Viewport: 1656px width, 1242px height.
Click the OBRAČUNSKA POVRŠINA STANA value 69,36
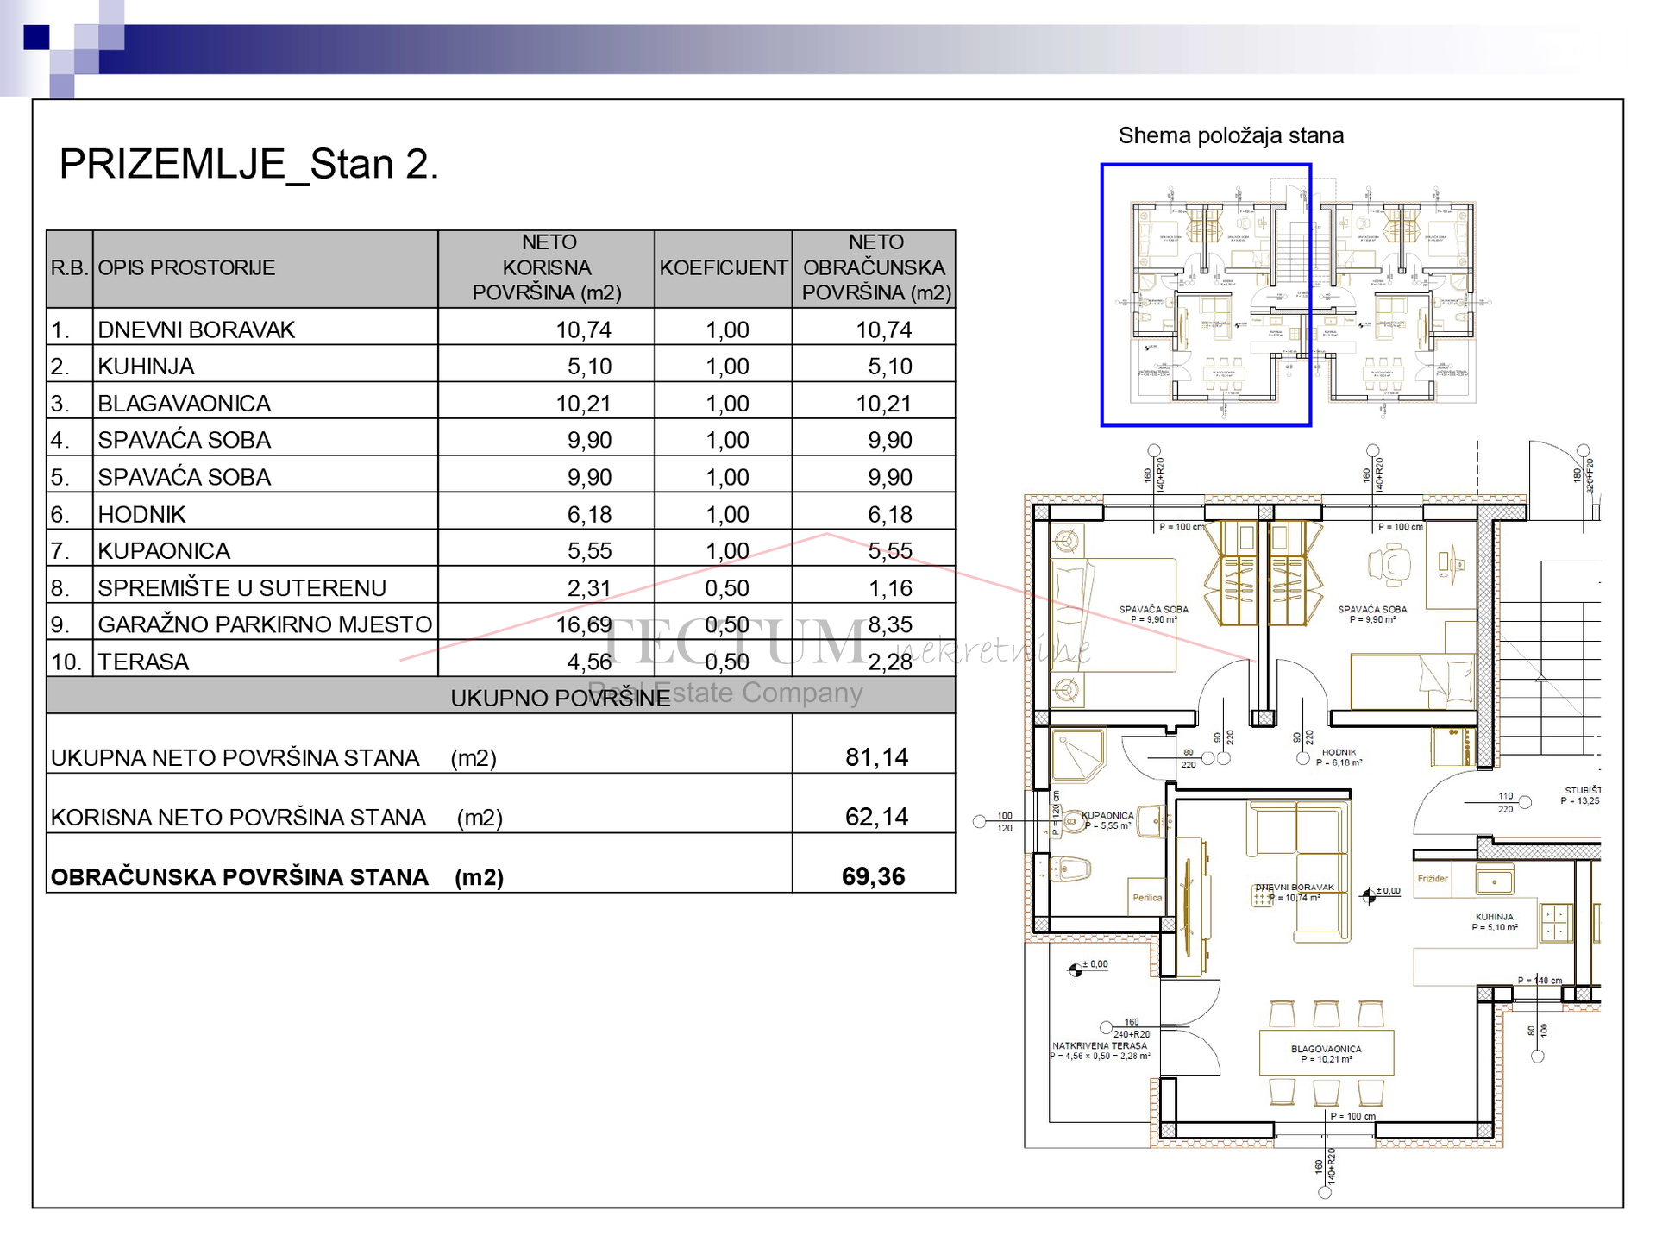pos(873,876)
